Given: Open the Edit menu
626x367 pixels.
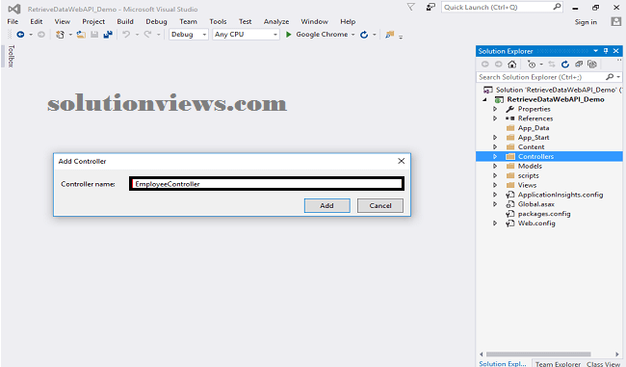Looking at the screenshot, I should (x=37, y=21).
